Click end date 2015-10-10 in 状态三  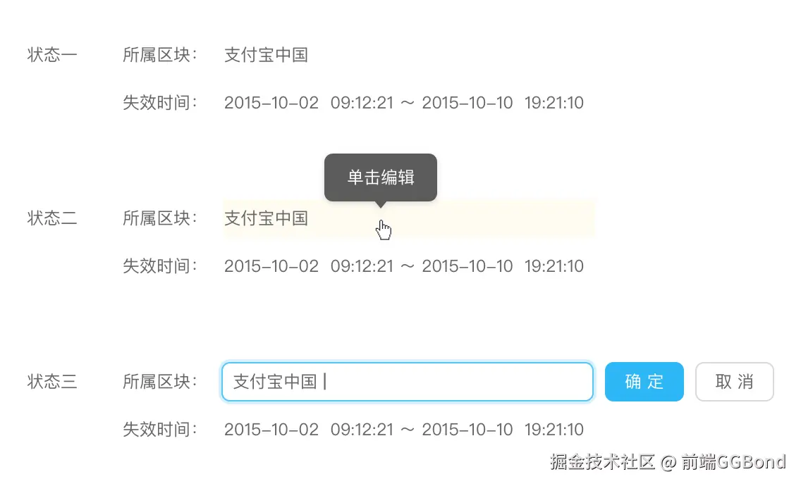click(467, 430)
